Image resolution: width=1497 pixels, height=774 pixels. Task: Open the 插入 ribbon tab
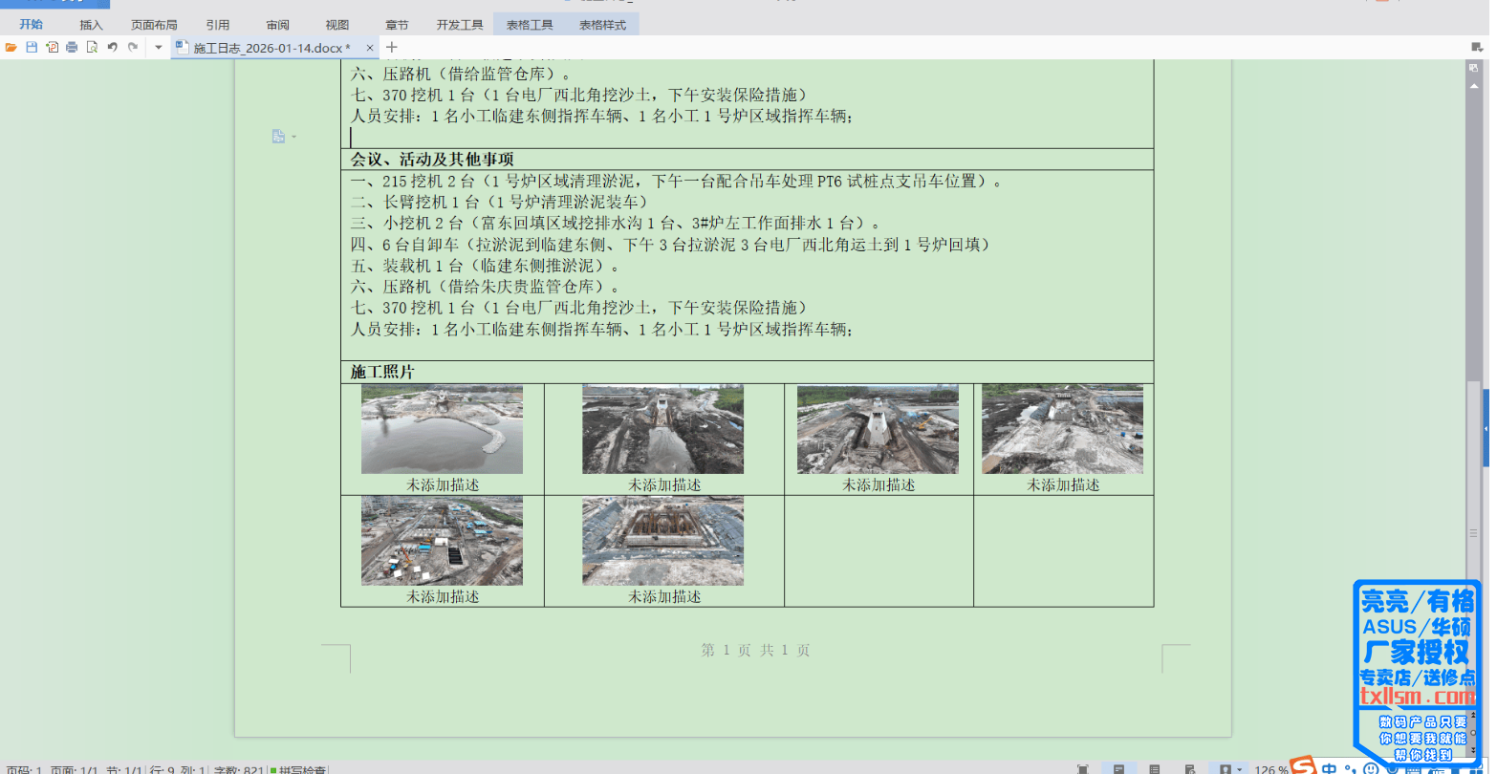(x=91, y=25)
